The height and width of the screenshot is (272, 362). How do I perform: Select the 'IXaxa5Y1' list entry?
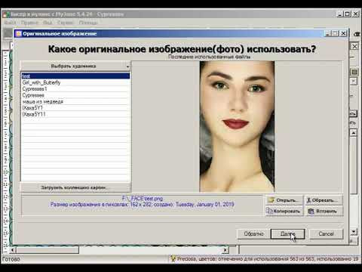(75, 108)
